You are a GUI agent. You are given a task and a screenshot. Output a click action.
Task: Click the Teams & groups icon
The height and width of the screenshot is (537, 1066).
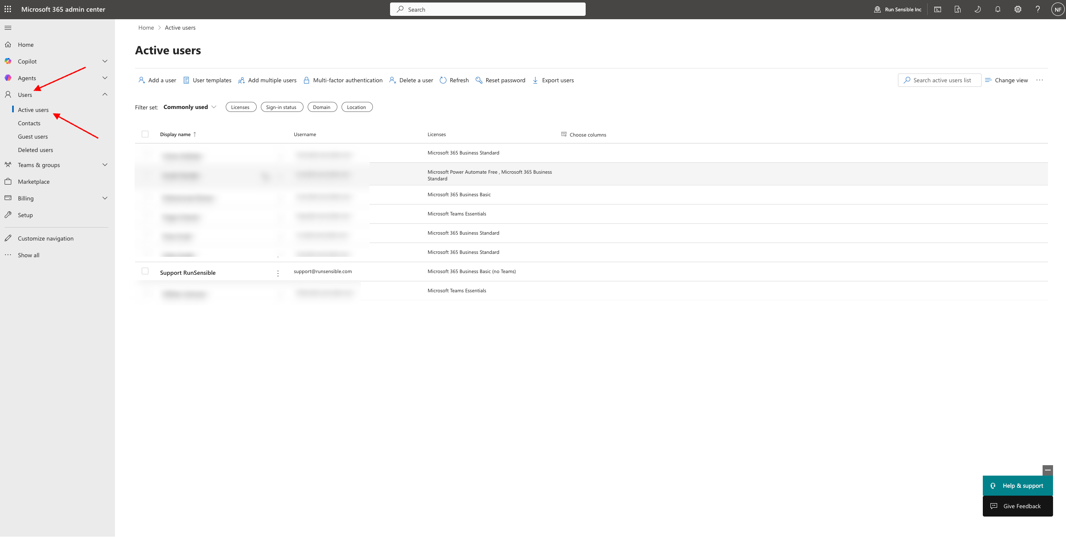pyautogui.click(x=8, y=165)
